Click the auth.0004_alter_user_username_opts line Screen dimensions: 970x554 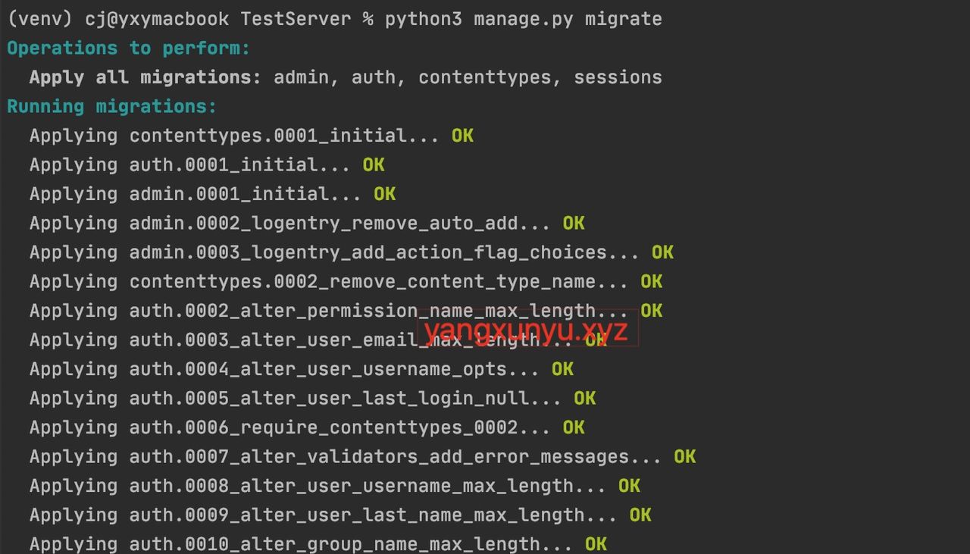(x=284, y=369)
